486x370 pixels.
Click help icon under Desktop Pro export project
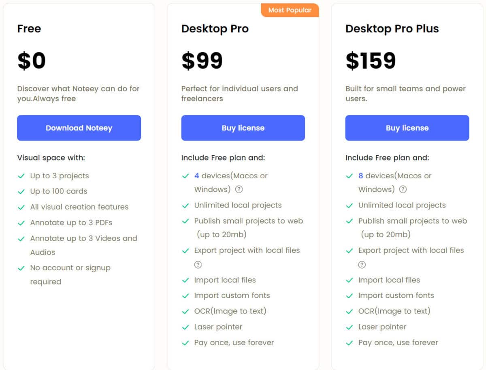coord(198,265)
